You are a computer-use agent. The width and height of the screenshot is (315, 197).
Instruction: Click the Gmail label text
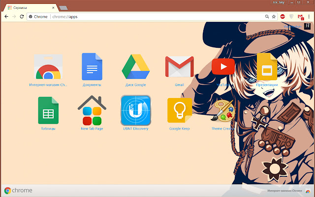coord(179,85)
